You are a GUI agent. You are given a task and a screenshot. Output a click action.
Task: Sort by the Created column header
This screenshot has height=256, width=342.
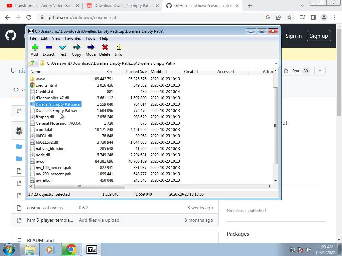point(198,72)
